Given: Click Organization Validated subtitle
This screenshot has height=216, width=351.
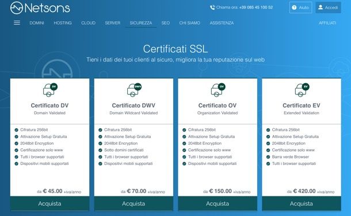Looking at the screenshot, I should (x=218, y=113).
